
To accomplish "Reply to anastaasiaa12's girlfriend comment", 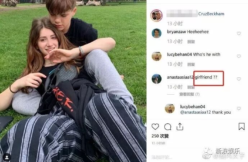I will 191,87.
